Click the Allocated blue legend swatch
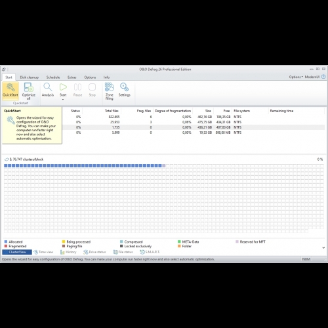Viewport: 328px width, 328px height. pyautogui.click(x=6, y=241)
